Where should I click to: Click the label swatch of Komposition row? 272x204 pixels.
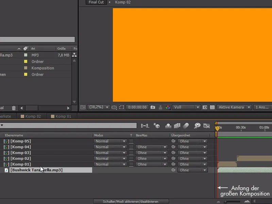click(x=26, y=68)
